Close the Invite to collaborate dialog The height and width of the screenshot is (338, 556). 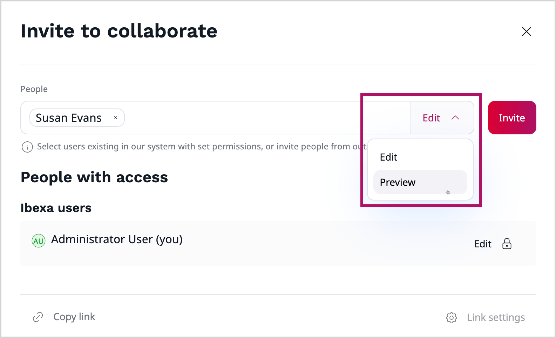tap(527, 31)
